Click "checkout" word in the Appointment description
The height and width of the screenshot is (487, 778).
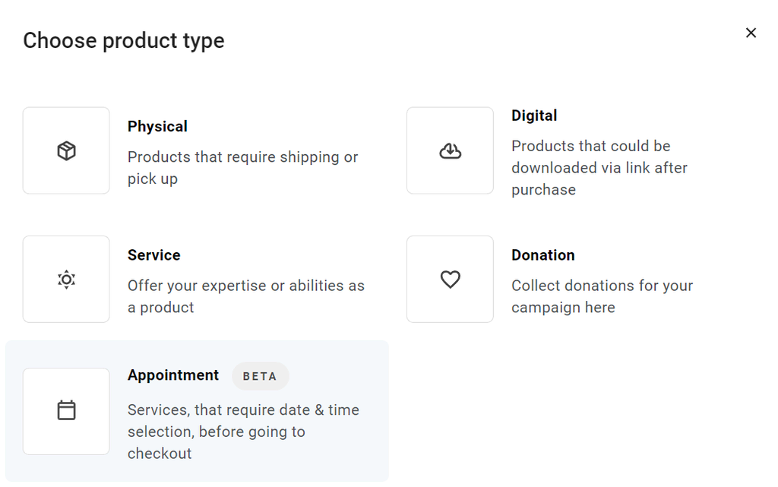(x=160, y=454)
